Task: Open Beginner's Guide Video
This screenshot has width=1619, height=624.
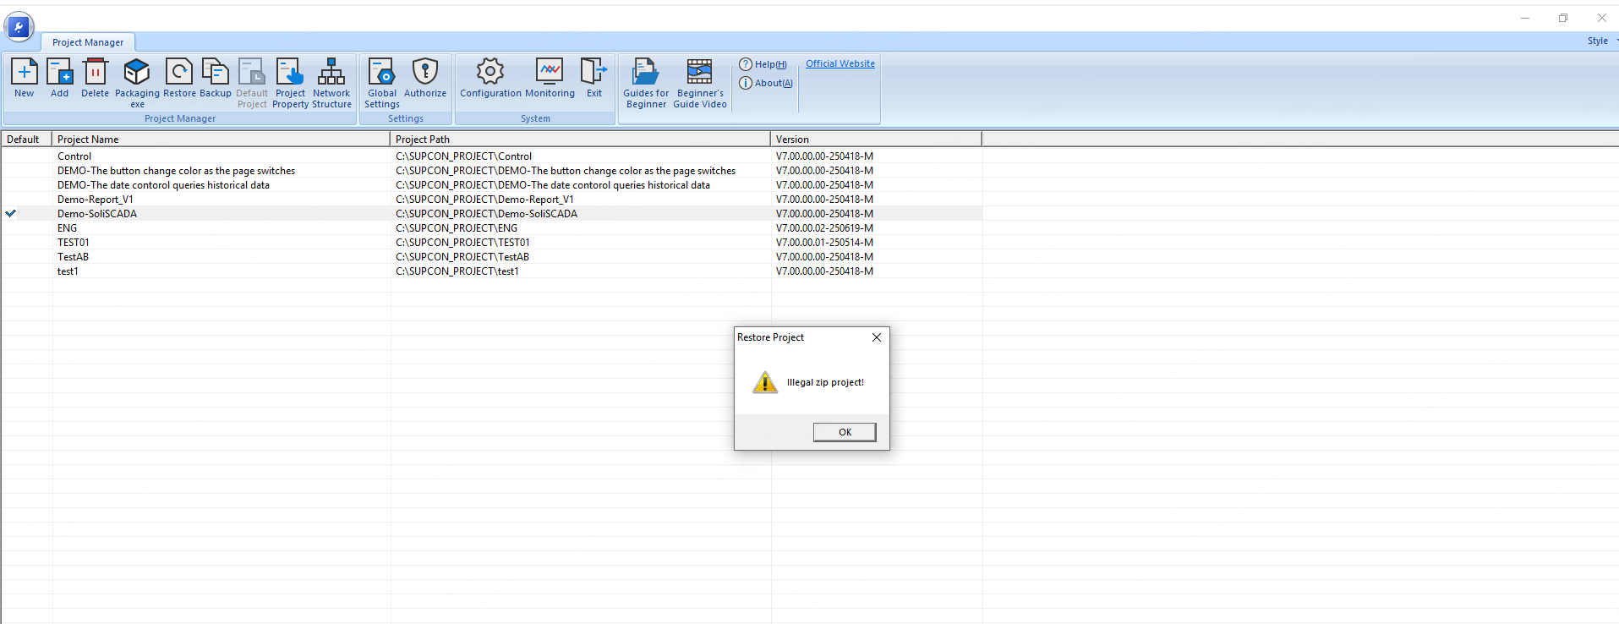Action: (699, 74)
